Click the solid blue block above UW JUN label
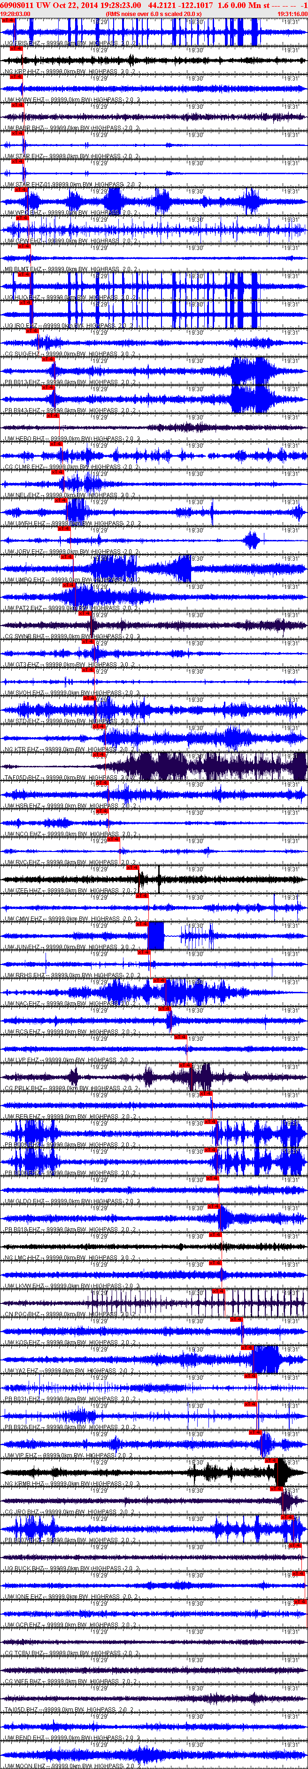The height and width of the screenshot is (1769, 308). pos(156,935)
